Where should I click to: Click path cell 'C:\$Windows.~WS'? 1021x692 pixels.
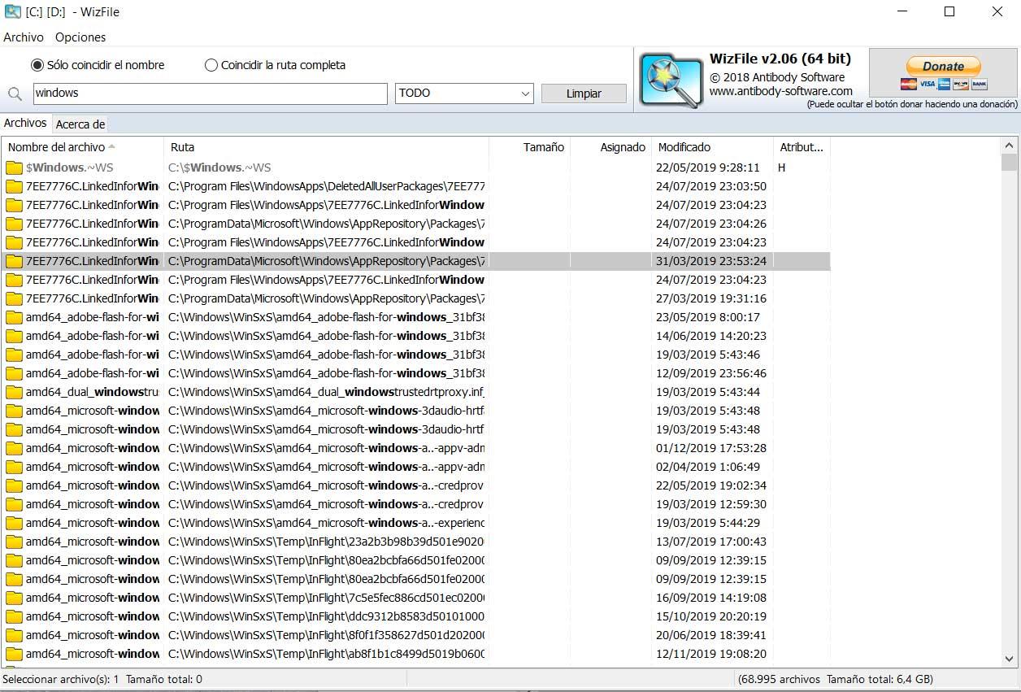coord(219,168)
